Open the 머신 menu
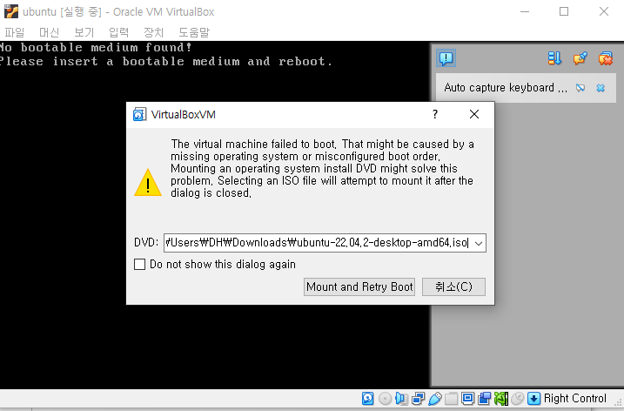624x411 pixels. click(x=50, y=32)
